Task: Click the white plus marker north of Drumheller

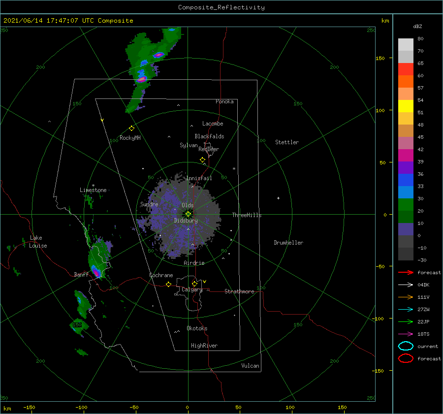Action: [278, 198]
